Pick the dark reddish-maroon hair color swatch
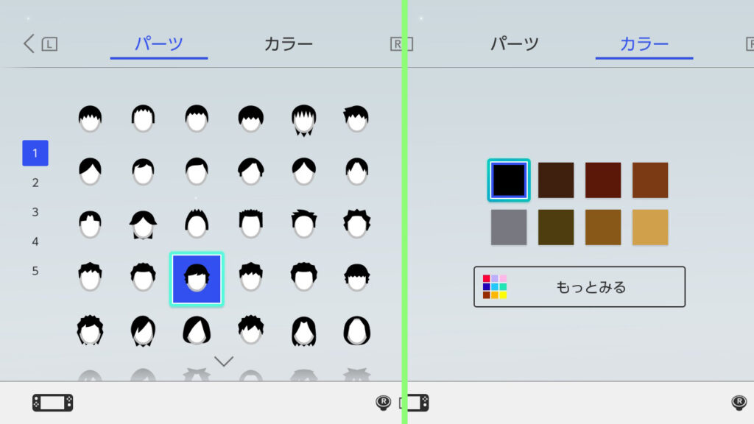This screenshot has height=424, width=754. (603, 180)
